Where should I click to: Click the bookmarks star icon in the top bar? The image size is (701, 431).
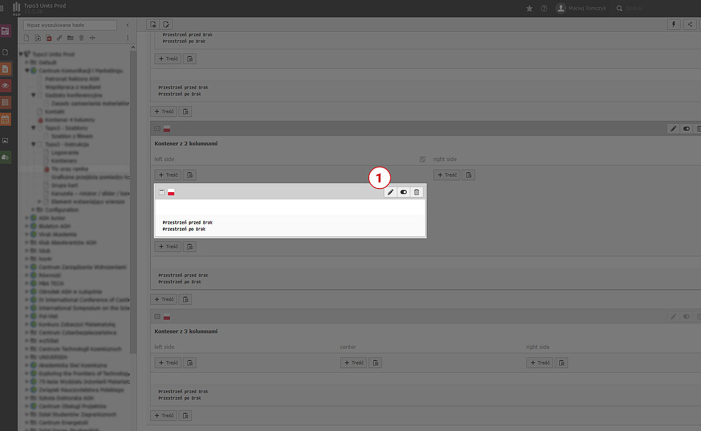click(x=529, y=8)
